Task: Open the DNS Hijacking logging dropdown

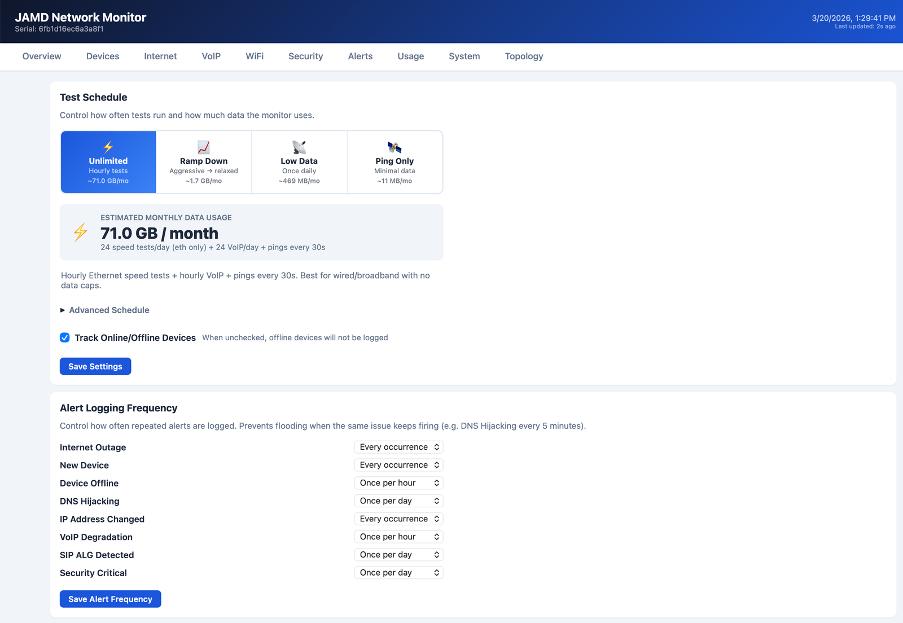Action: (398, 501)
